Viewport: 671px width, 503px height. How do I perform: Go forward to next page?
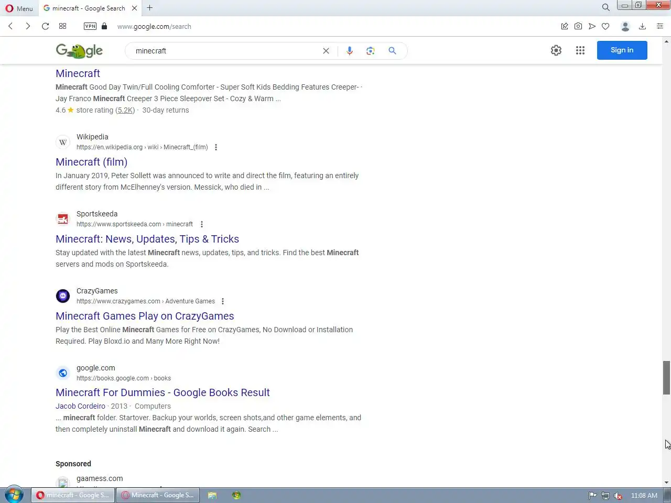click(28, 26)
